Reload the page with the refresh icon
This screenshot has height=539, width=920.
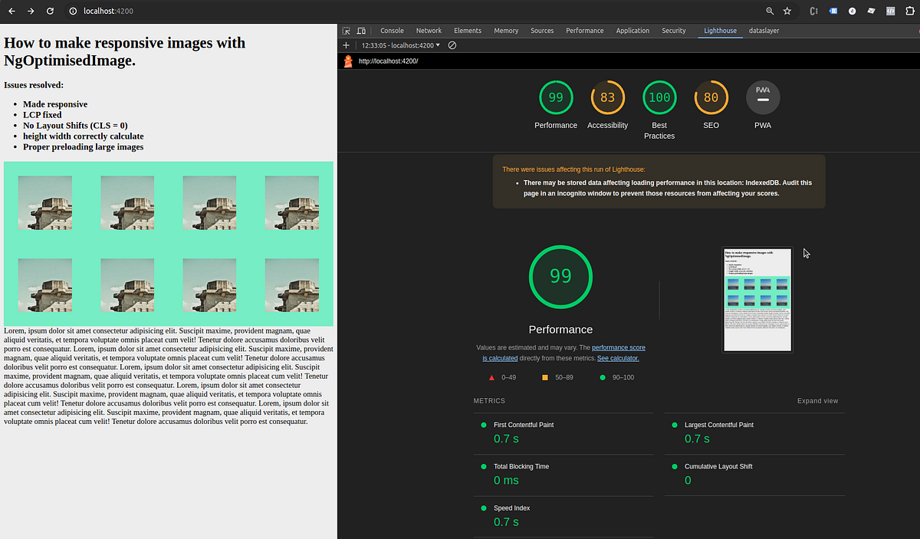point(50,11)
